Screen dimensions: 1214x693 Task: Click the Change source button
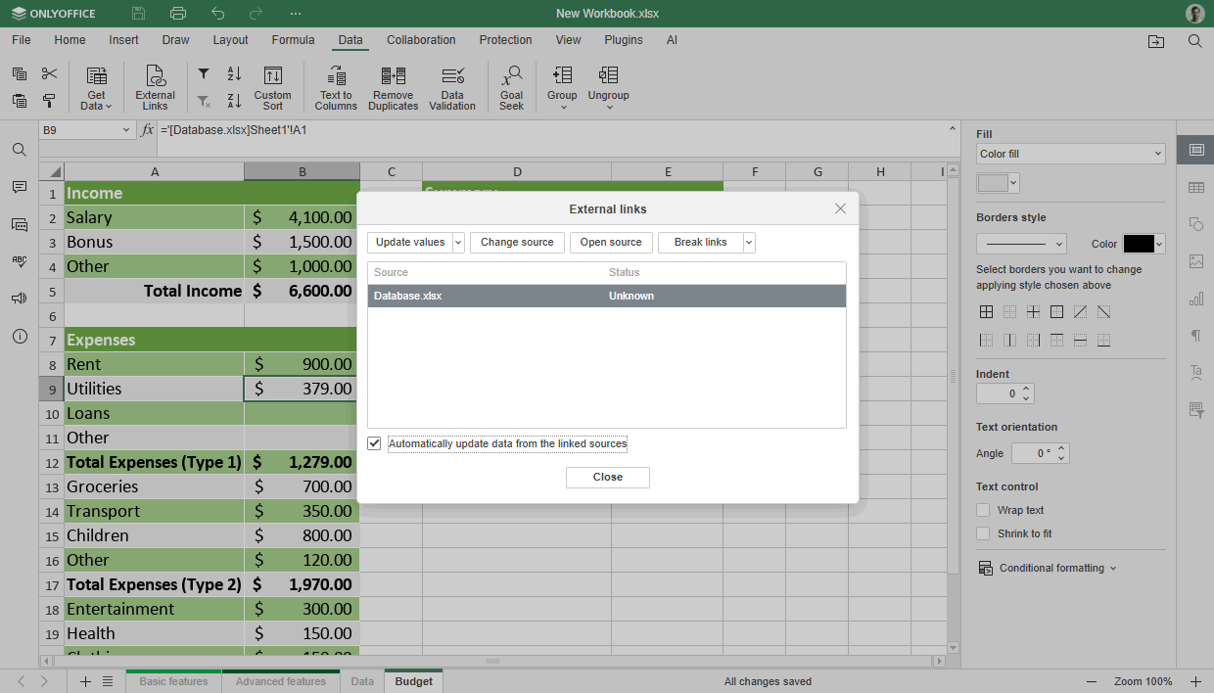pos(517,243)
